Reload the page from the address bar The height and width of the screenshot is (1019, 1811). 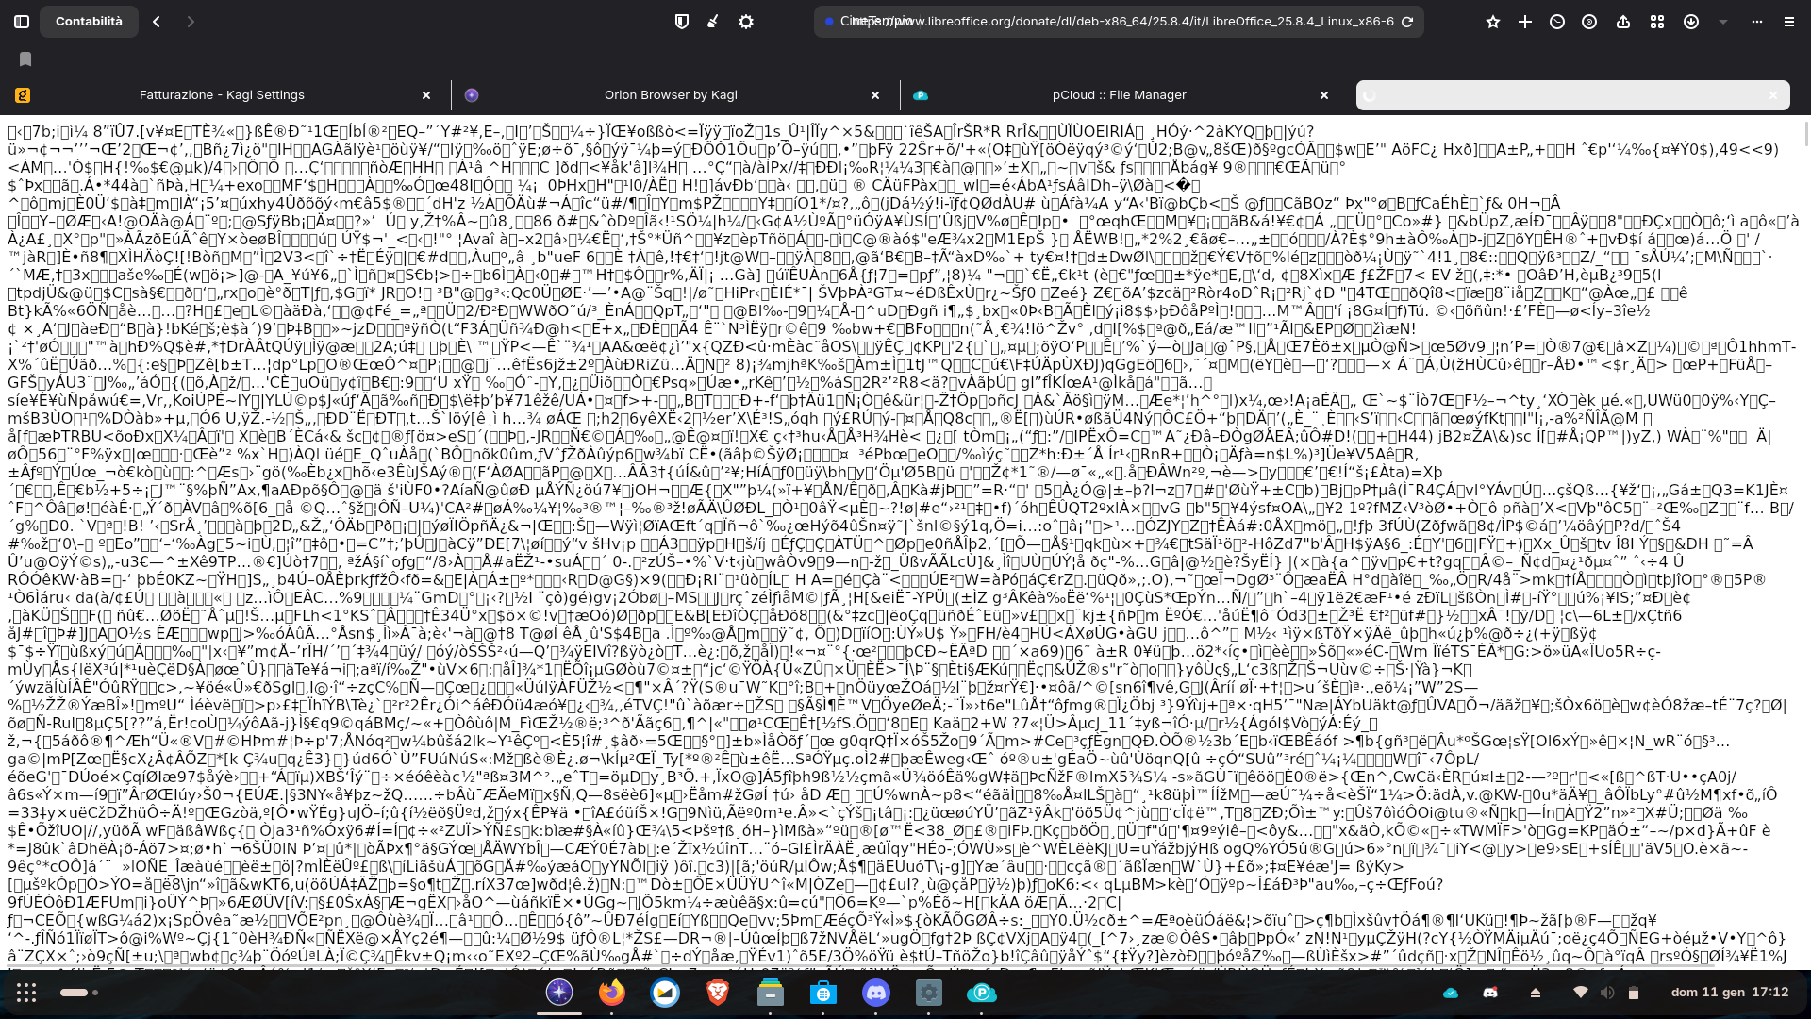1407,21
